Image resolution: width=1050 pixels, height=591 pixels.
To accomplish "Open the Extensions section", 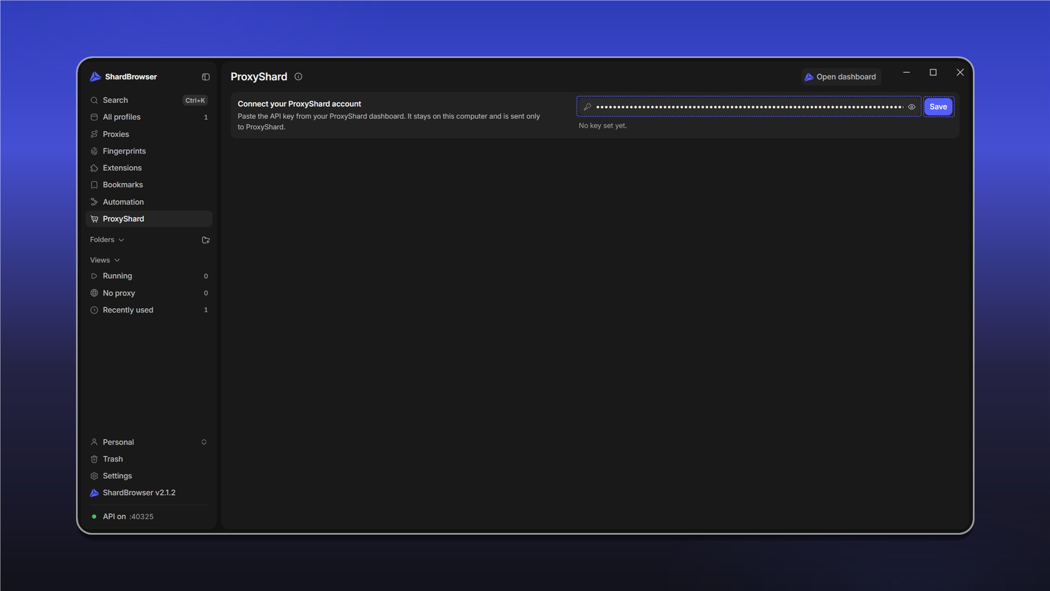I will [x=149, y=168].
